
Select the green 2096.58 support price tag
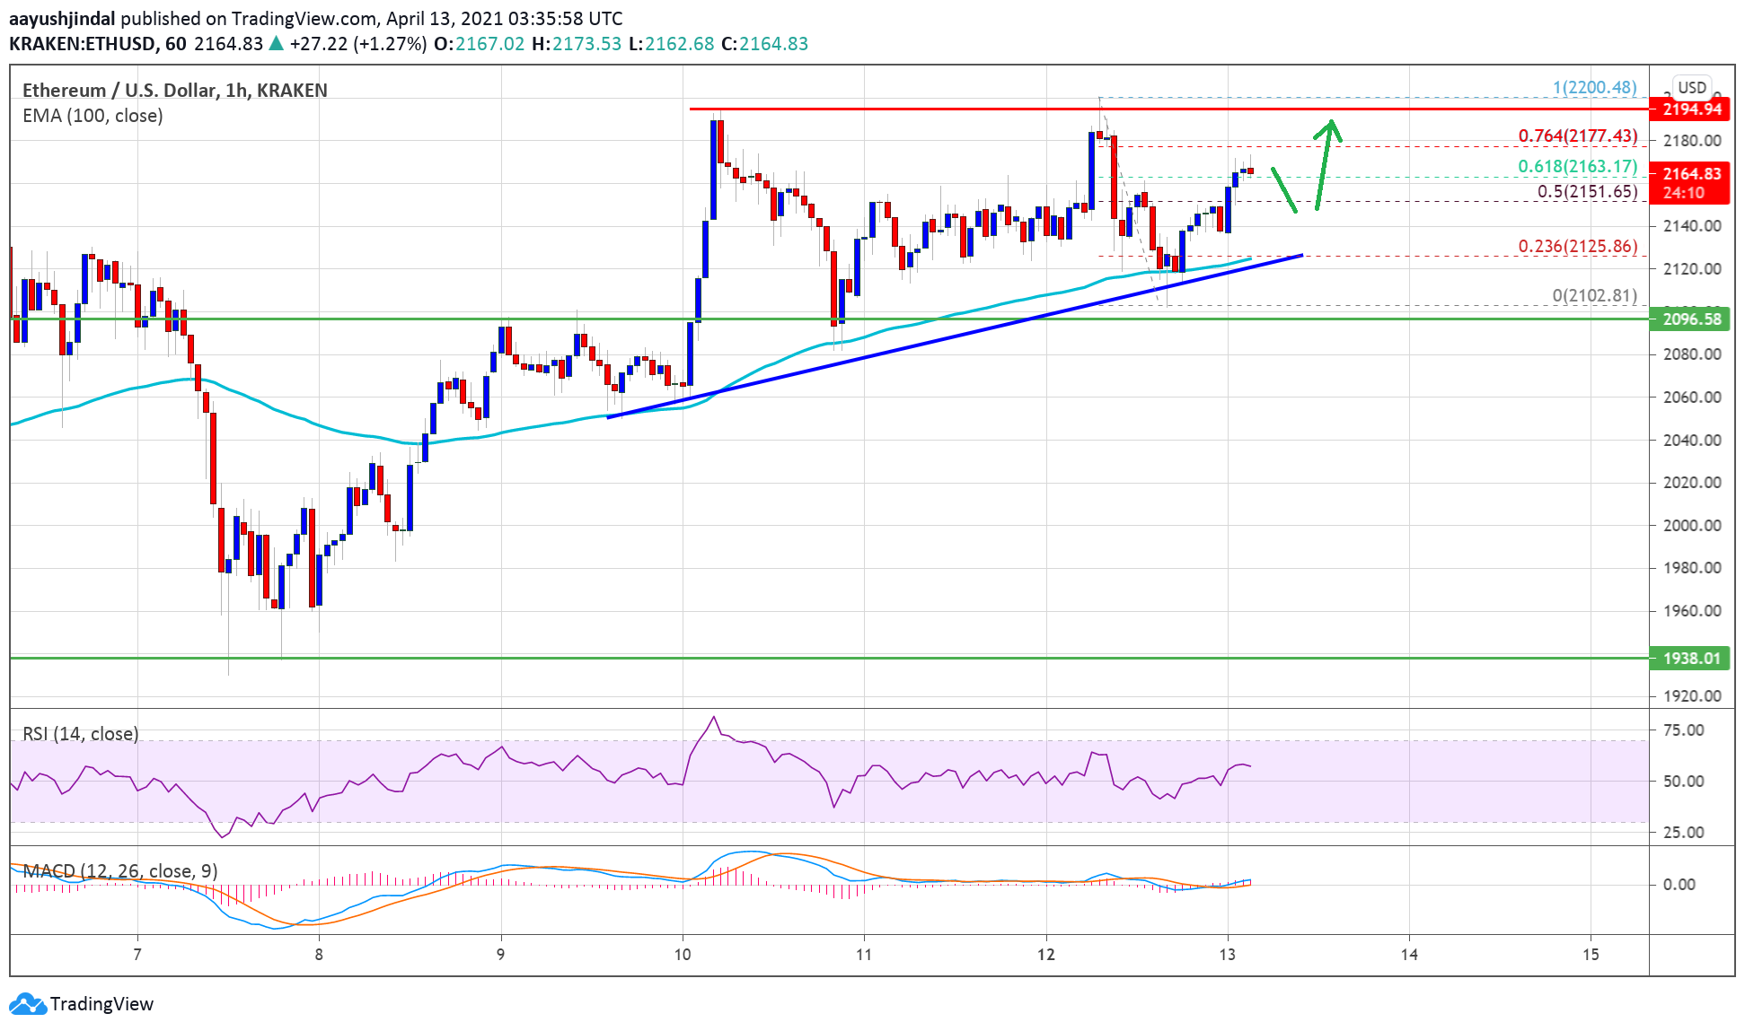point(1691,319)
